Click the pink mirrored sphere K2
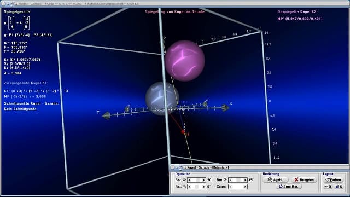 185,61
